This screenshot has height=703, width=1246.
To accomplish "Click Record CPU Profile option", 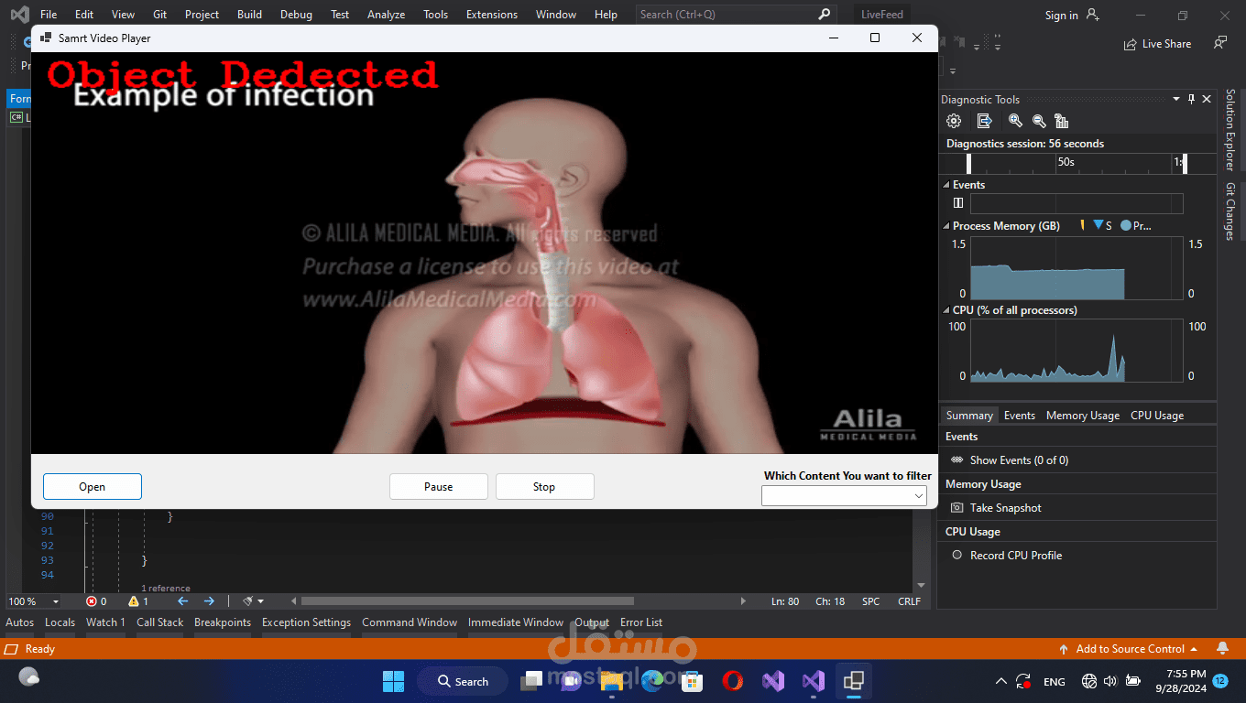I will coord(1016,556).
